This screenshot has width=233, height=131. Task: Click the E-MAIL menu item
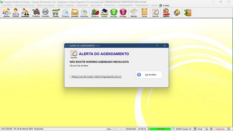coord(166,6)
